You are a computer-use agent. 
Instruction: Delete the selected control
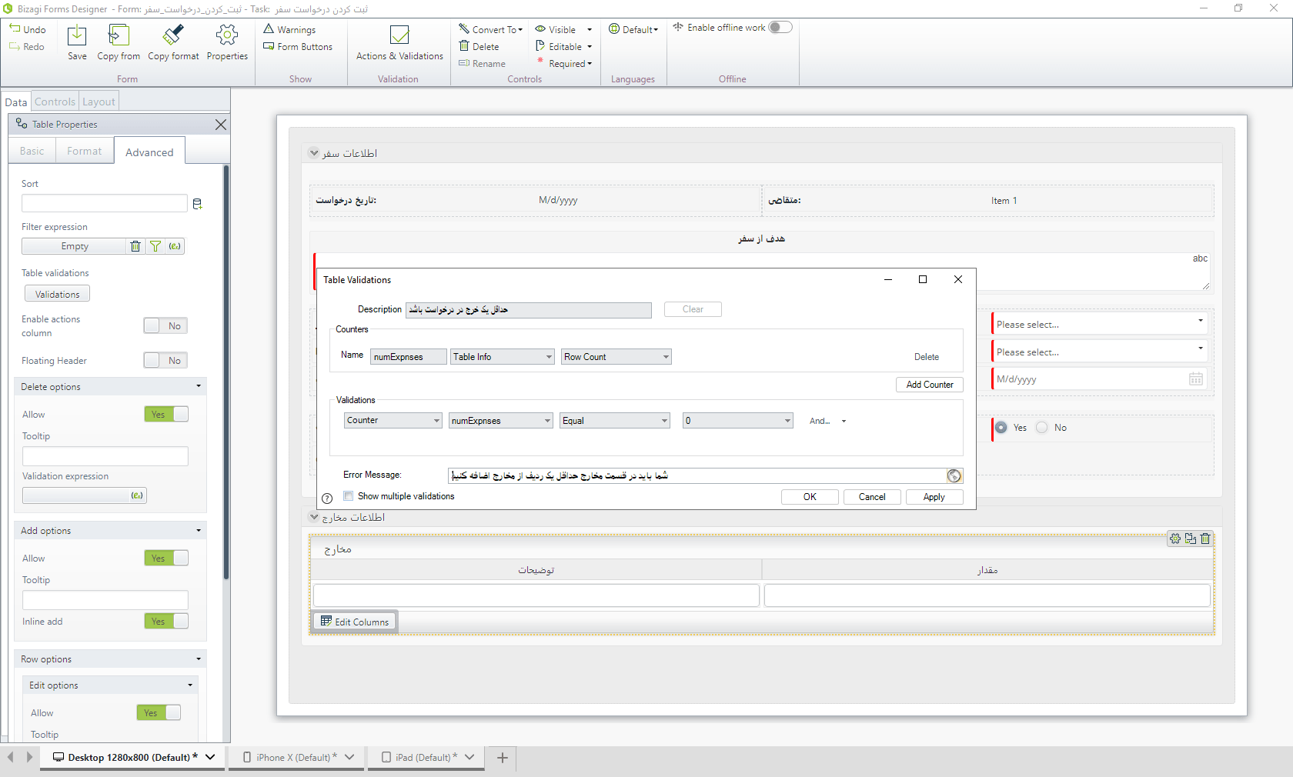(479, 46)
